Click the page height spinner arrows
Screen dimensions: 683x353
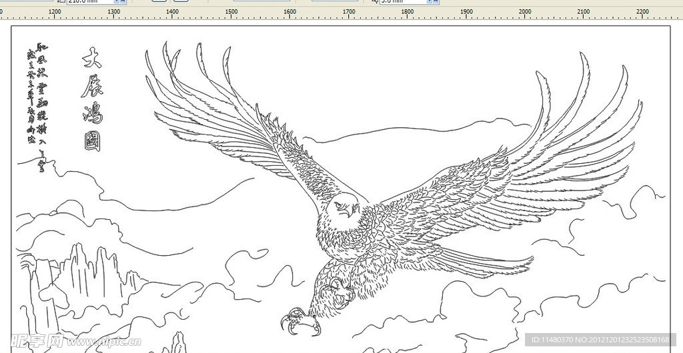click(122, 1)
